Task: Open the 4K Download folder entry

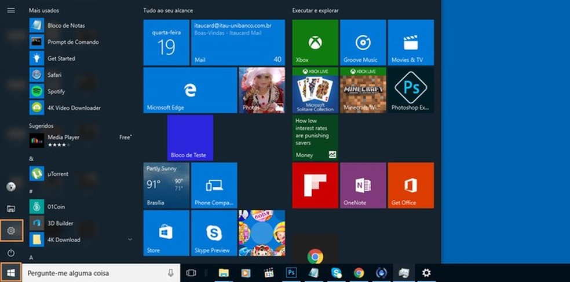Action: (81, 240)
